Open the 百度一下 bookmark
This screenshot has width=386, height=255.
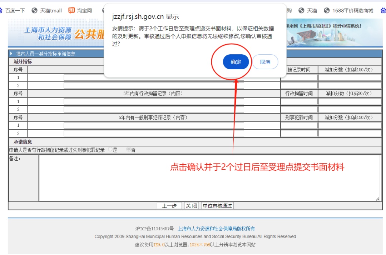coord(14,10)
